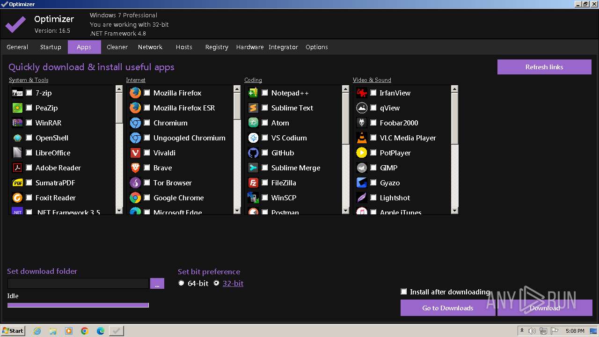Click the Vivaldi icon
Image resolution: width=599 pixels, height=337 pixels.
point(135,153)
